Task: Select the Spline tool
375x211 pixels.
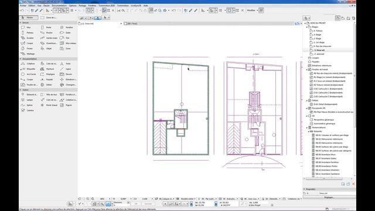Action: pyautogui.click(x=27, y=105)
